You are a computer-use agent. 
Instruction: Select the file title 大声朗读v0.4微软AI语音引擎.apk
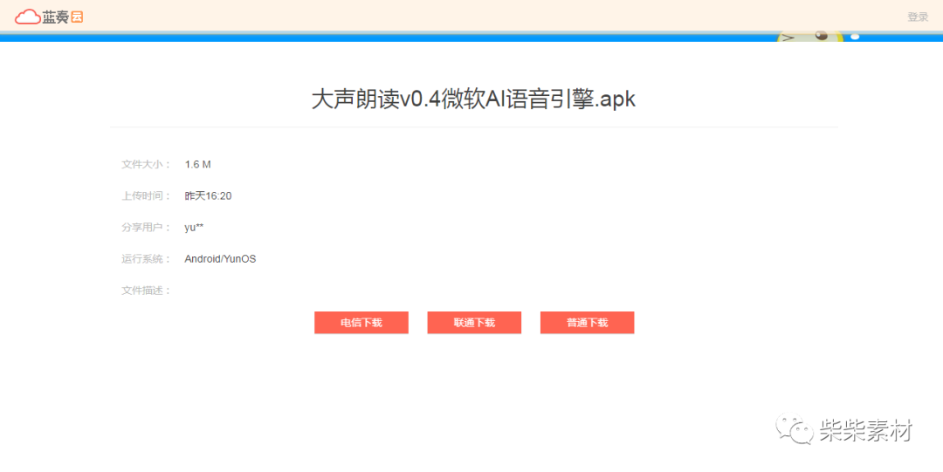click(474, 99)
